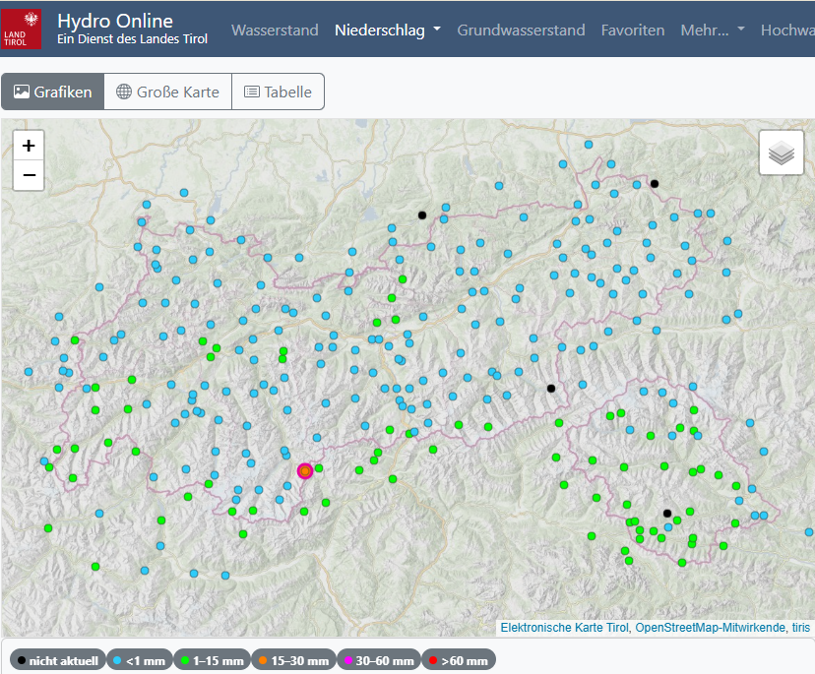Expand the Niederschlag dropdown menu
This screenshot has height=674, width=815.
[388, 31]
